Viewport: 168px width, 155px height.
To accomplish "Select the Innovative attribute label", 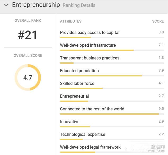I will click(70, 122).
